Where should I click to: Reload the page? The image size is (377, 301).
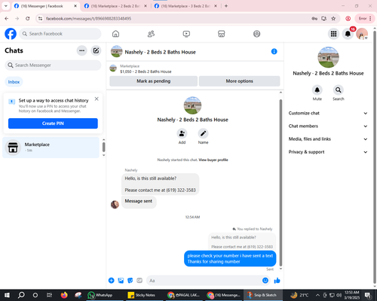(x=28, y=19)
